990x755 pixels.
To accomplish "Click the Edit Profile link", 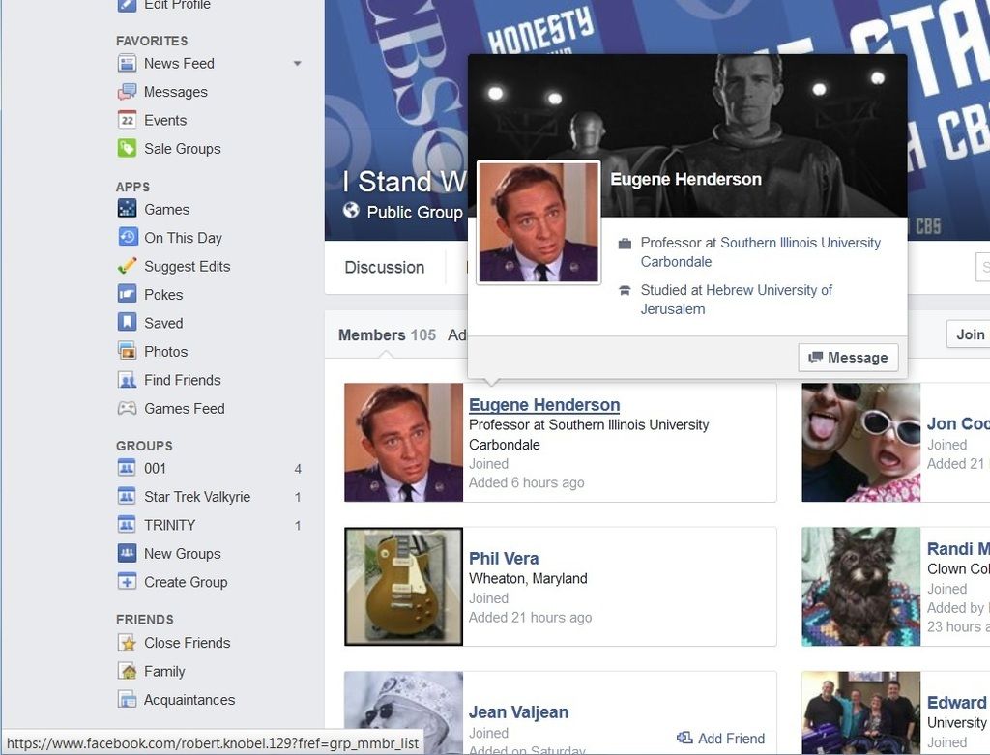I will (177, 5).
